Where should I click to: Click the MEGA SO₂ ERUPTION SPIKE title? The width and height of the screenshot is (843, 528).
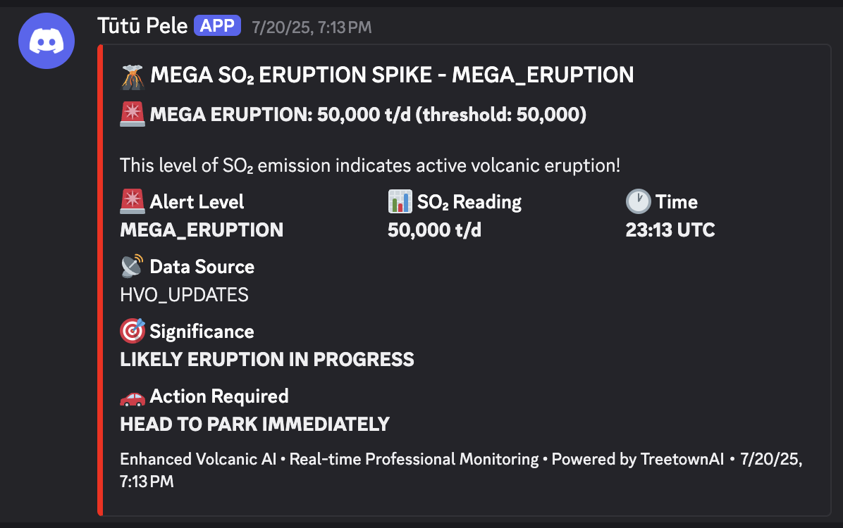point(392,75)
